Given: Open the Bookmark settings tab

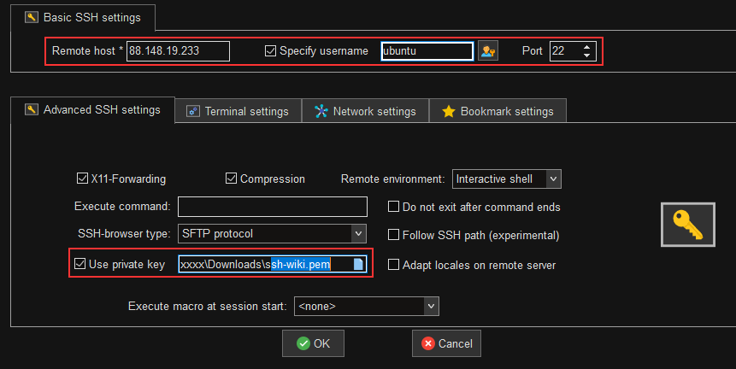Looking at the screenshot, I should pyautogui.click(x=498, y=111).
